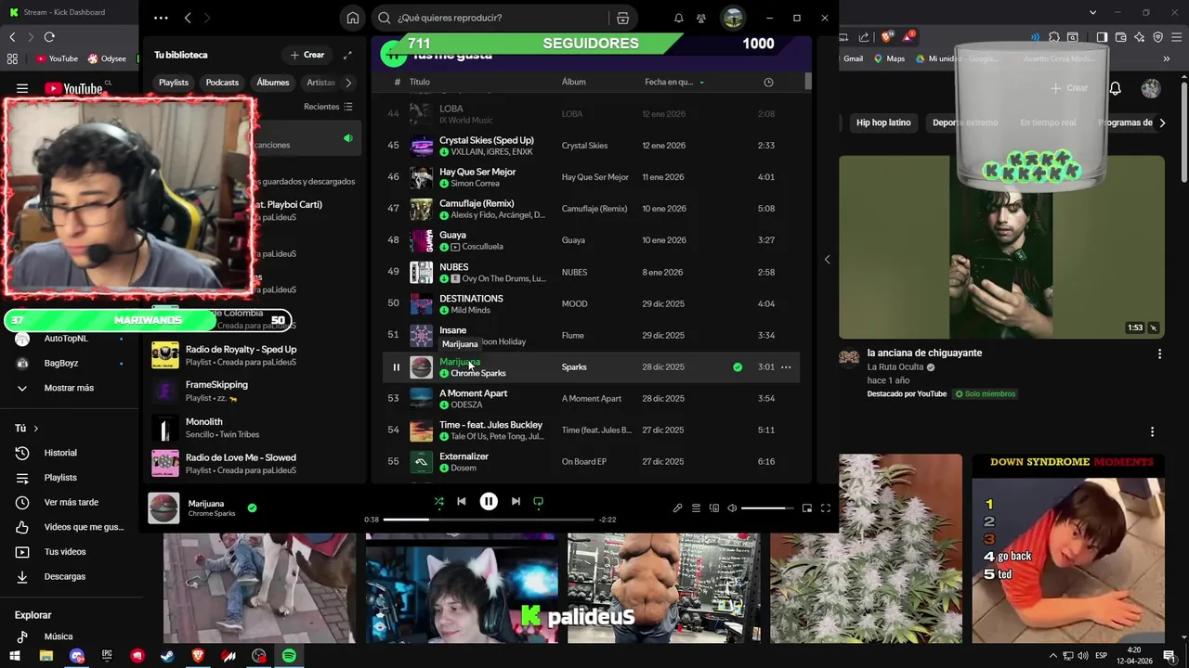Pause the current song
Image resolution: width=1189 pixels, height=668 pixels.
coord(489,501)
